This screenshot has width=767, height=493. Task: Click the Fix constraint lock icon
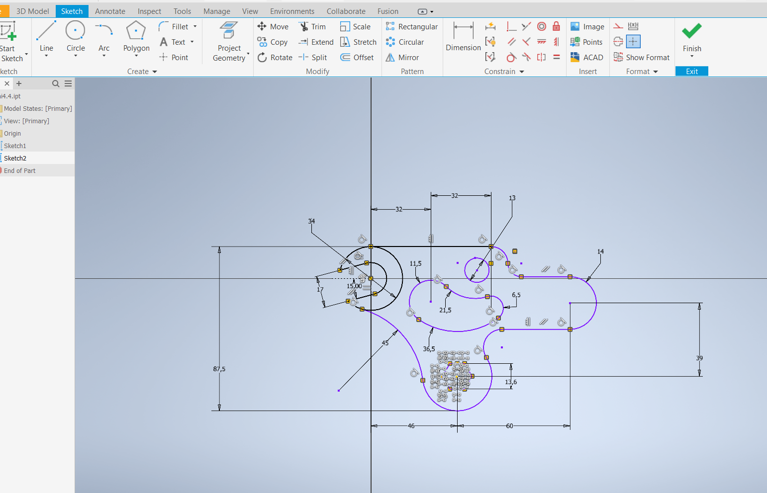(x=557, y=26)
